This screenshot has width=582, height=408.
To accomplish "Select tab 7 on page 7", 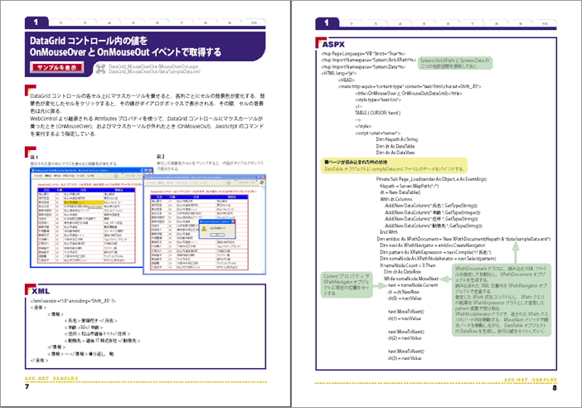I will click(x=182, y=22).
